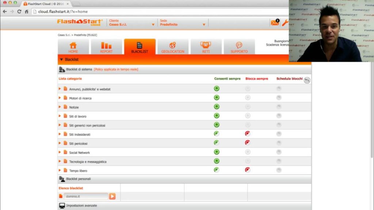
Task: Open the wrench settings icon
Action: click(x=285, y=23)
